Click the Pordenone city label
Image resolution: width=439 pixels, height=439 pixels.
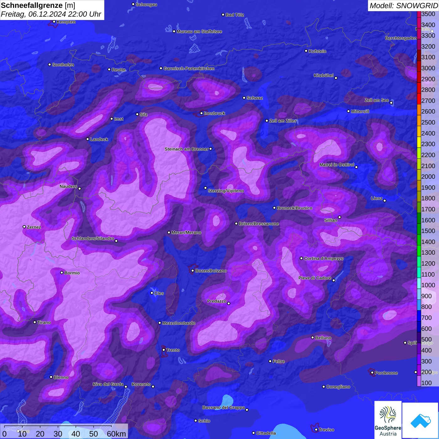386,373
